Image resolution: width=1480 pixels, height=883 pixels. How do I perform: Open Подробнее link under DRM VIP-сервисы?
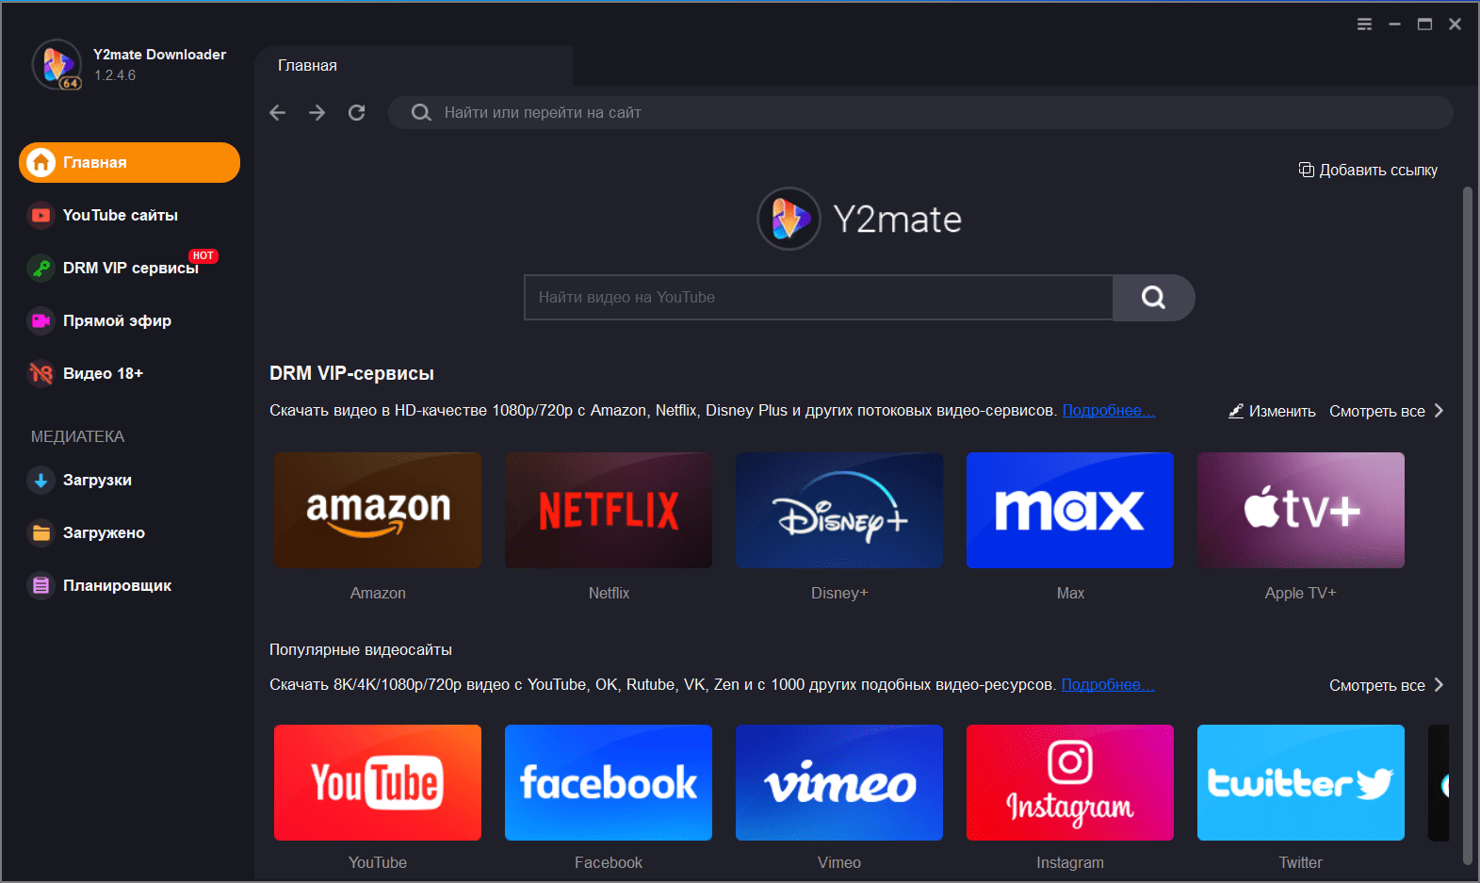click(x=1109, y=411)
